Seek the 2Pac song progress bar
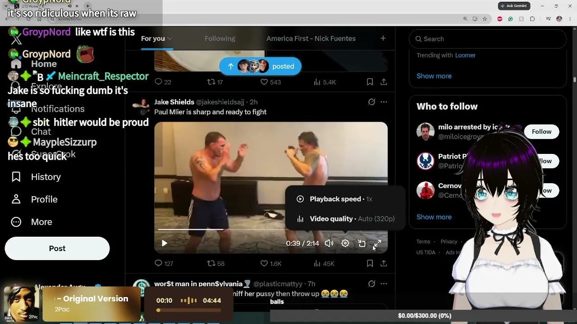577x324 pixels. click(x=189, y=310)
